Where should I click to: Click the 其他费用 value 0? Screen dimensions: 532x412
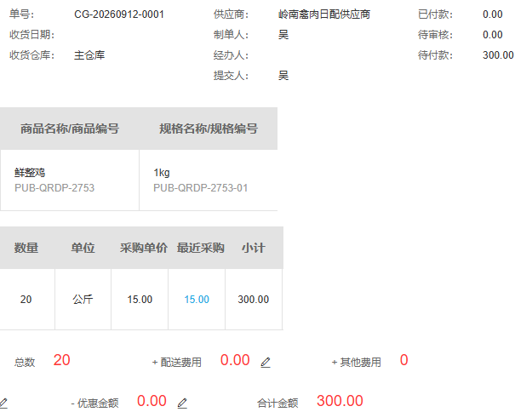[x=403, y=360]
